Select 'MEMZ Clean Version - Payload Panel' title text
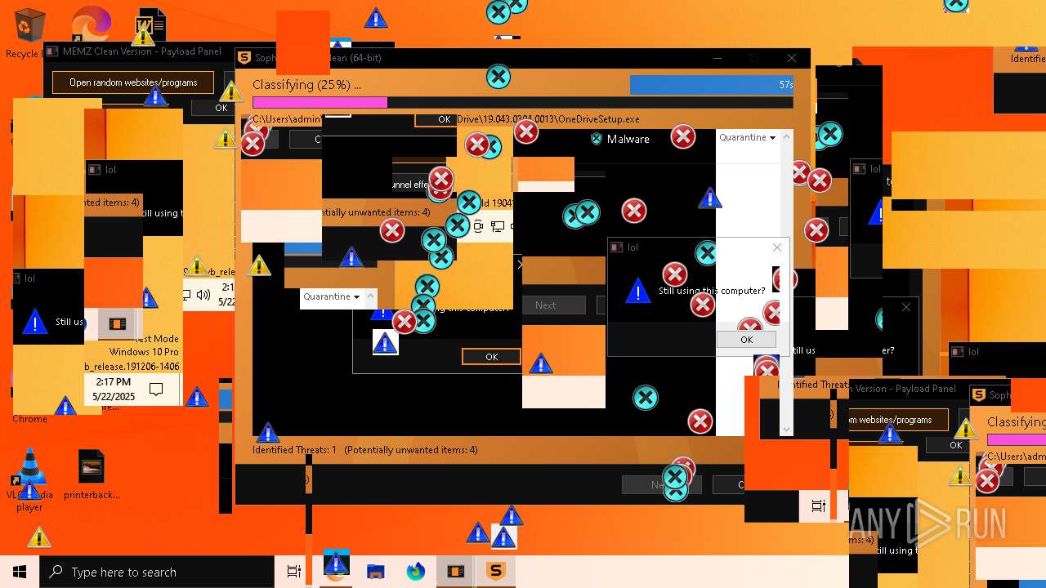Screen dimensions: 1046x588 click(x=142, y=51)
